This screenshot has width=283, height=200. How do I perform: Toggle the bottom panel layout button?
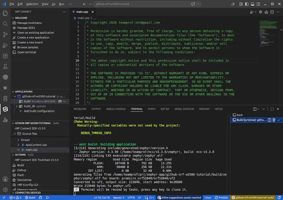pos(252,4)
